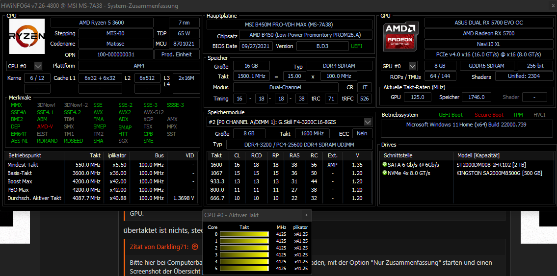Click the Microsoft Windows 11 Home build field
The height and width of the screenshot is (276, 557).
click(466, 129)
